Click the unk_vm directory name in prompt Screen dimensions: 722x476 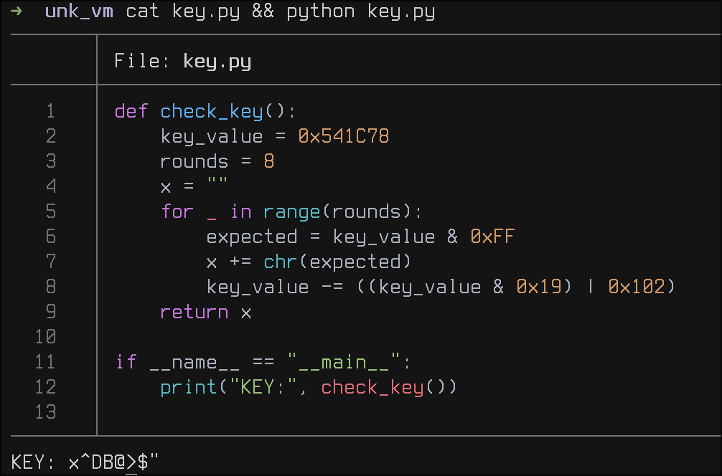[x=79, y=12]
